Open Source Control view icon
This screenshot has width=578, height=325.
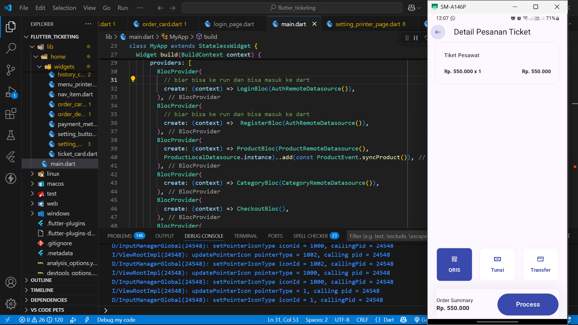pyautogui.click(x=11, y=70)
